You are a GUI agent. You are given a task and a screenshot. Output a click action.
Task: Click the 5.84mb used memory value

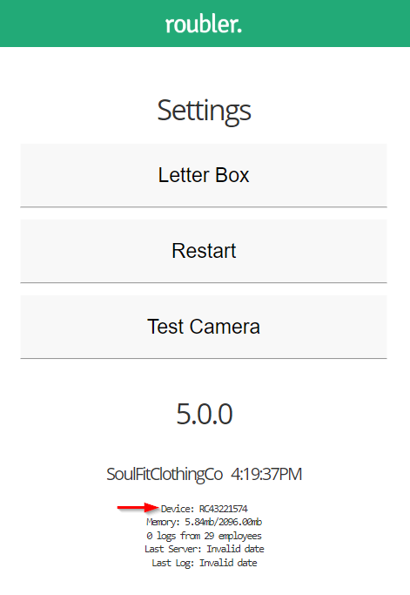pos(200,522)
